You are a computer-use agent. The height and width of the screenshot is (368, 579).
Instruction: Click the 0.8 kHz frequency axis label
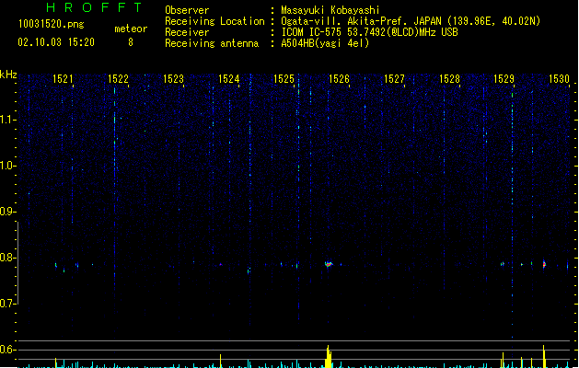8,258
